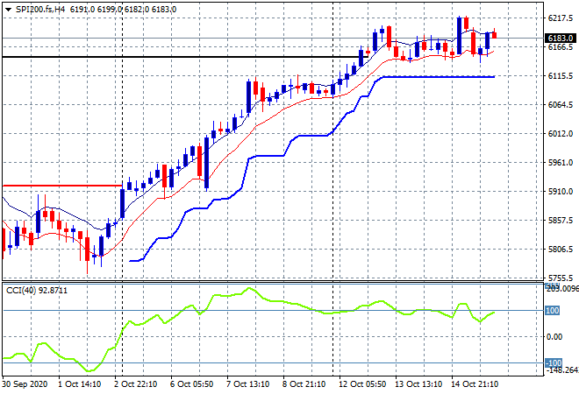Select the 0.00 CCI scale value
Viewport: 579px width, 394px height.
[x=554, y=337]
